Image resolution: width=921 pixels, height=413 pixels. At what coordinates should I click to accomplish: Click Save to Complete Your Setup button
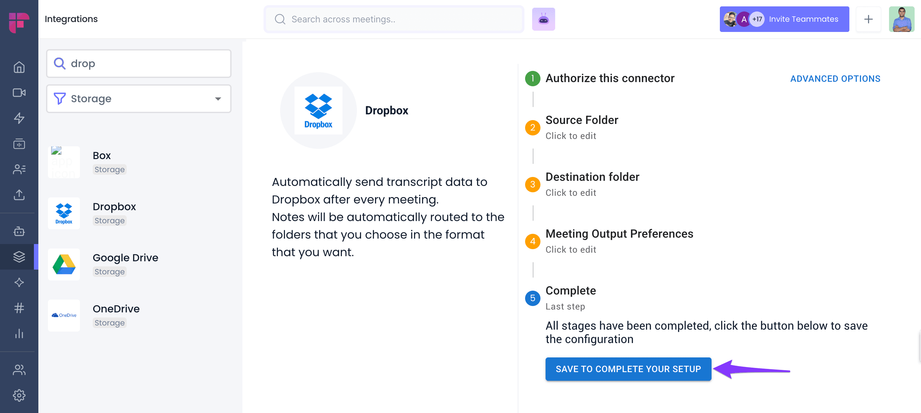[x=628, y=369]
